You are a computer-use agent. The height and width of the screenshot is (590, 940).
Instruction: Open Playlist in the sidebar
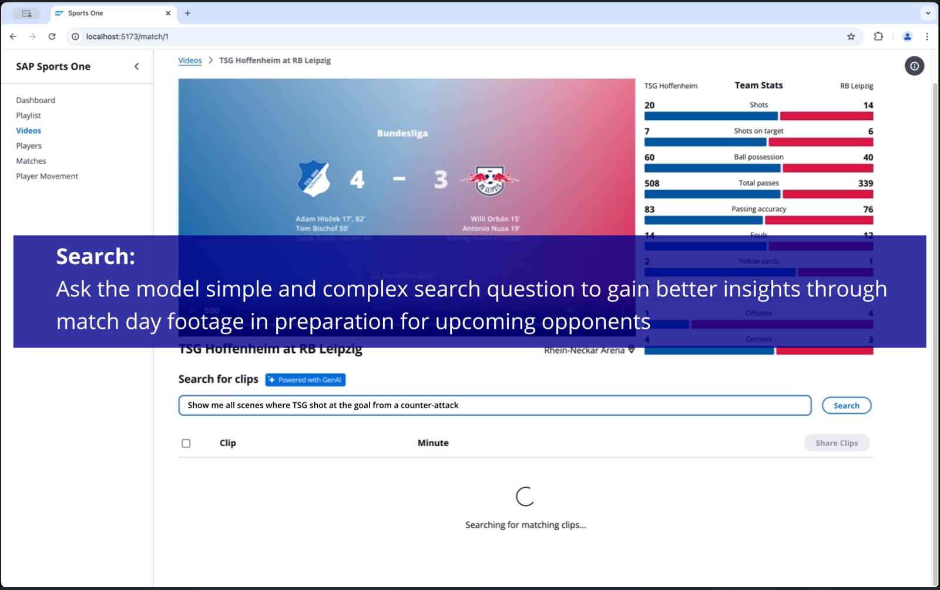click(28, 116)
